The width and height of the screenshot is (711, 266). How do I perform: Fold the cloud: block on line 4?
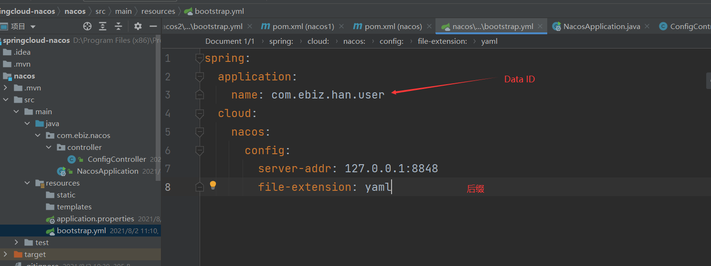[200, 113]
